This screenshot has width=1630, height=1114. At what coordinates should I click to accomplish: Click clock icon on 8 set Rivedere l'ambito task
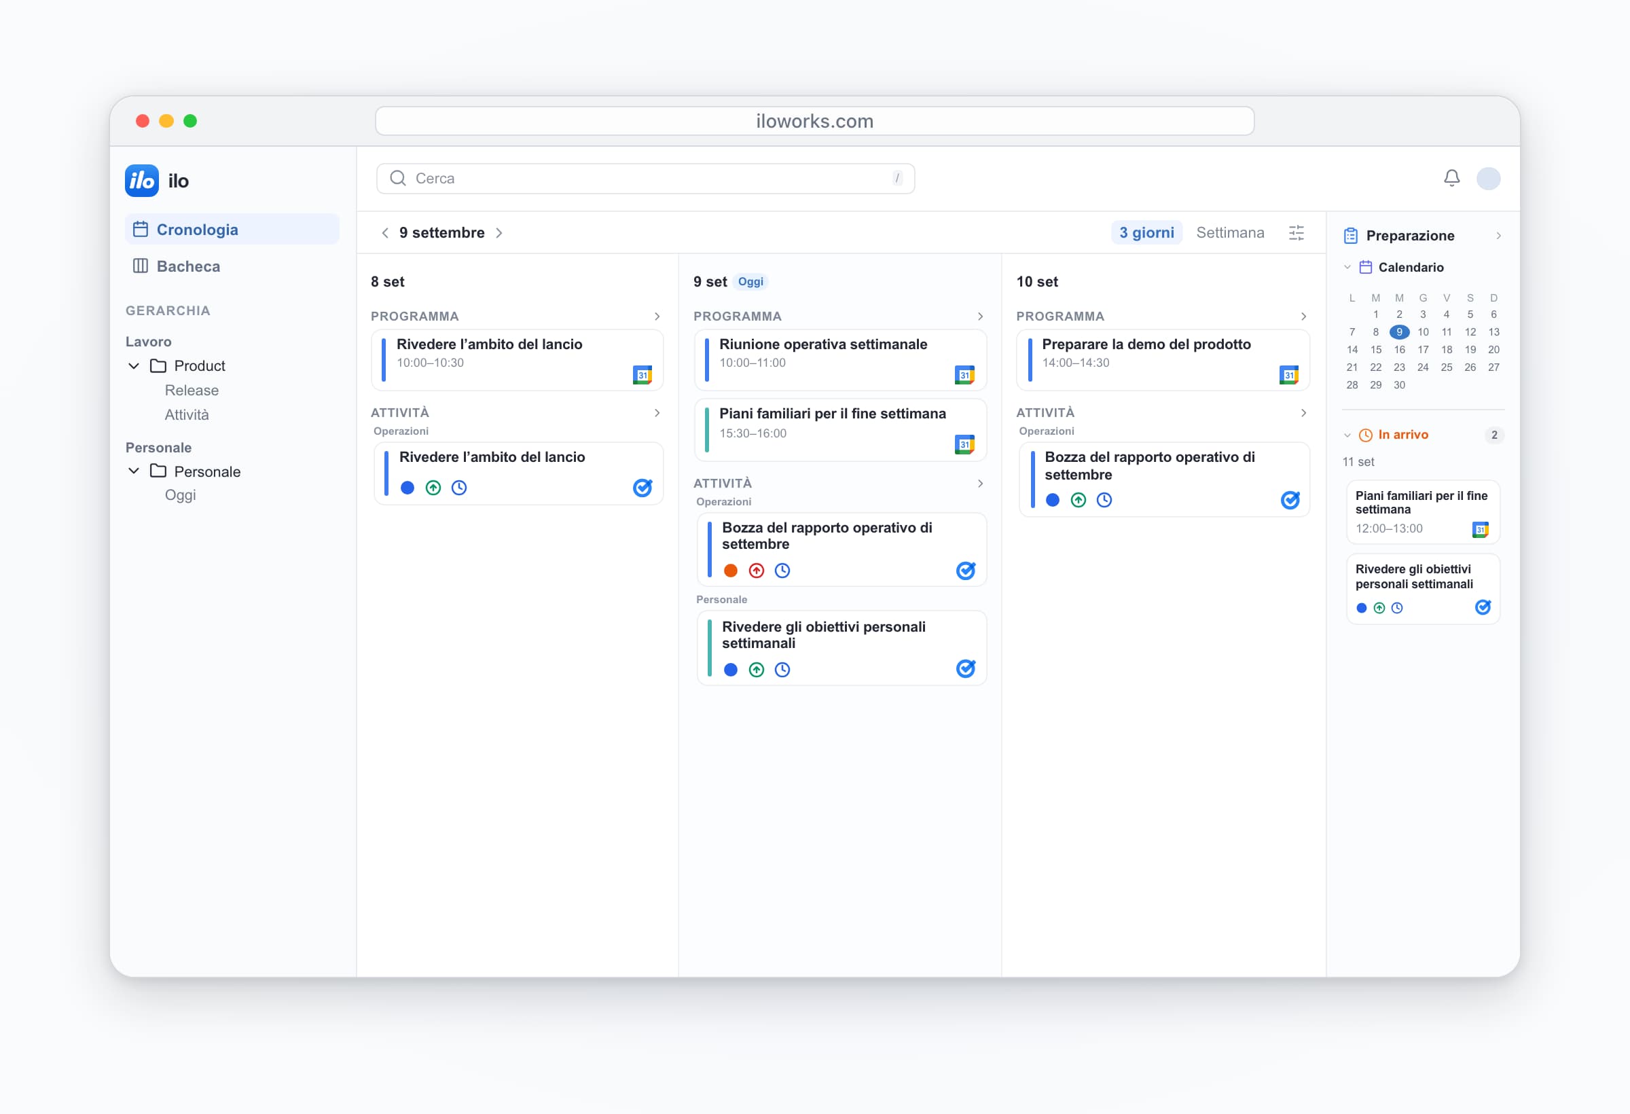[459, 488]
